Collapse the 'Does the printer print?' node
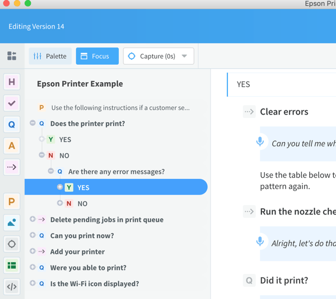336x299 pixels. pyautogui.click(x=32, y=123)
